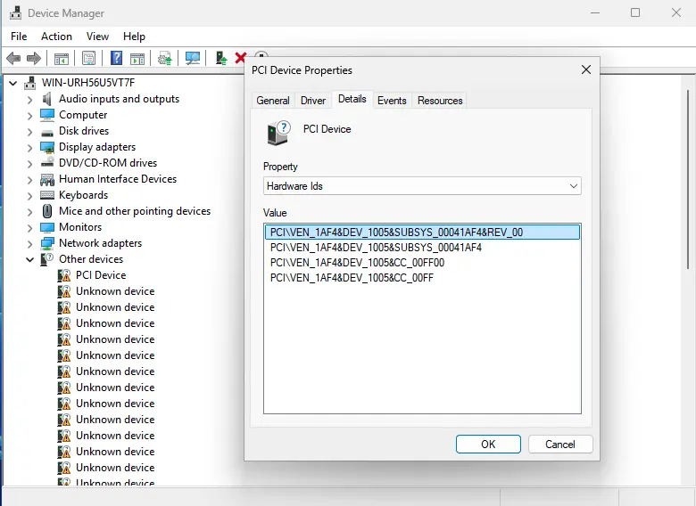Expand the Network adapters category

pos(29,243)
